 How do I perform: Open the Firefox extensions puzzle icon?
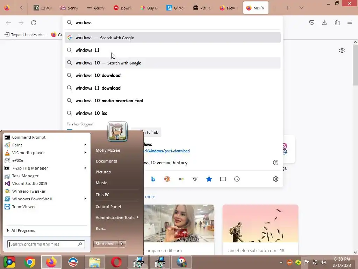(x=337, y=22)
